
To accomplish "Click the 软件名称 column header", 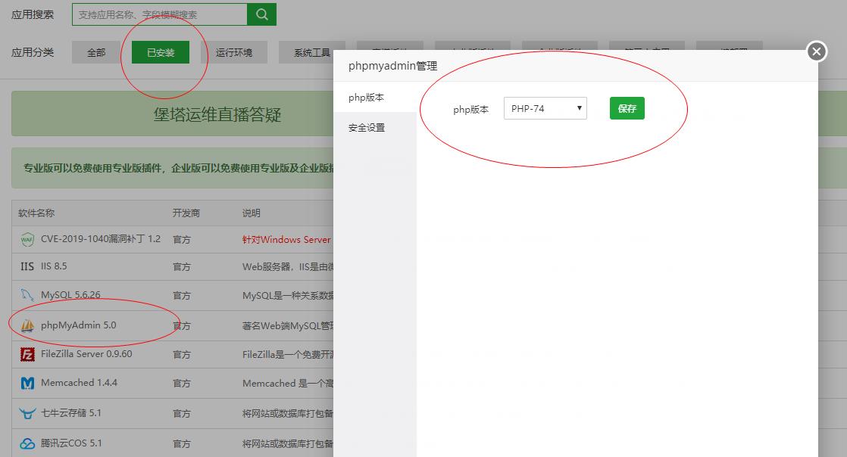I will coord(36,213).
